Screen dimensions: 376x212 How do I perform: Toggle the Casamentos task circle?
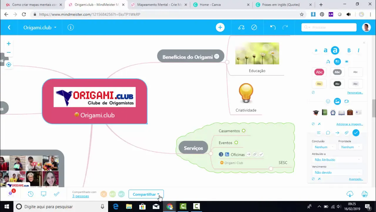(x=244, y=131)
